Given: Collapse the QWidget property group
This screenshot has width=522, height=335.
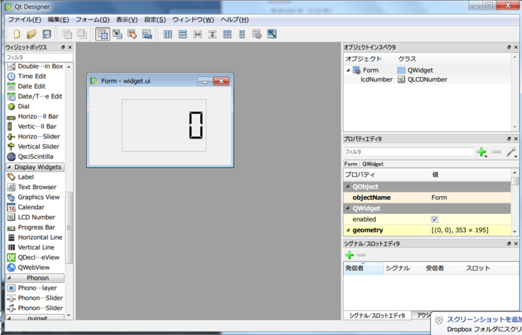Looking at the screenshot, I should 348,209.
